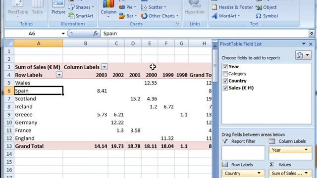Open the Bar chart menu
The image size is (317, 178).
[128, 16]
